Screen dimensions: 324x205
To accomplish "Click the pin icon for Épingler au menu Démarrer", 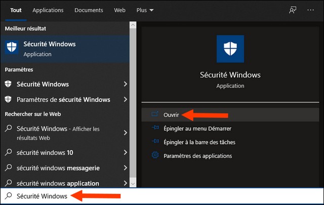I will pos(155,128).
